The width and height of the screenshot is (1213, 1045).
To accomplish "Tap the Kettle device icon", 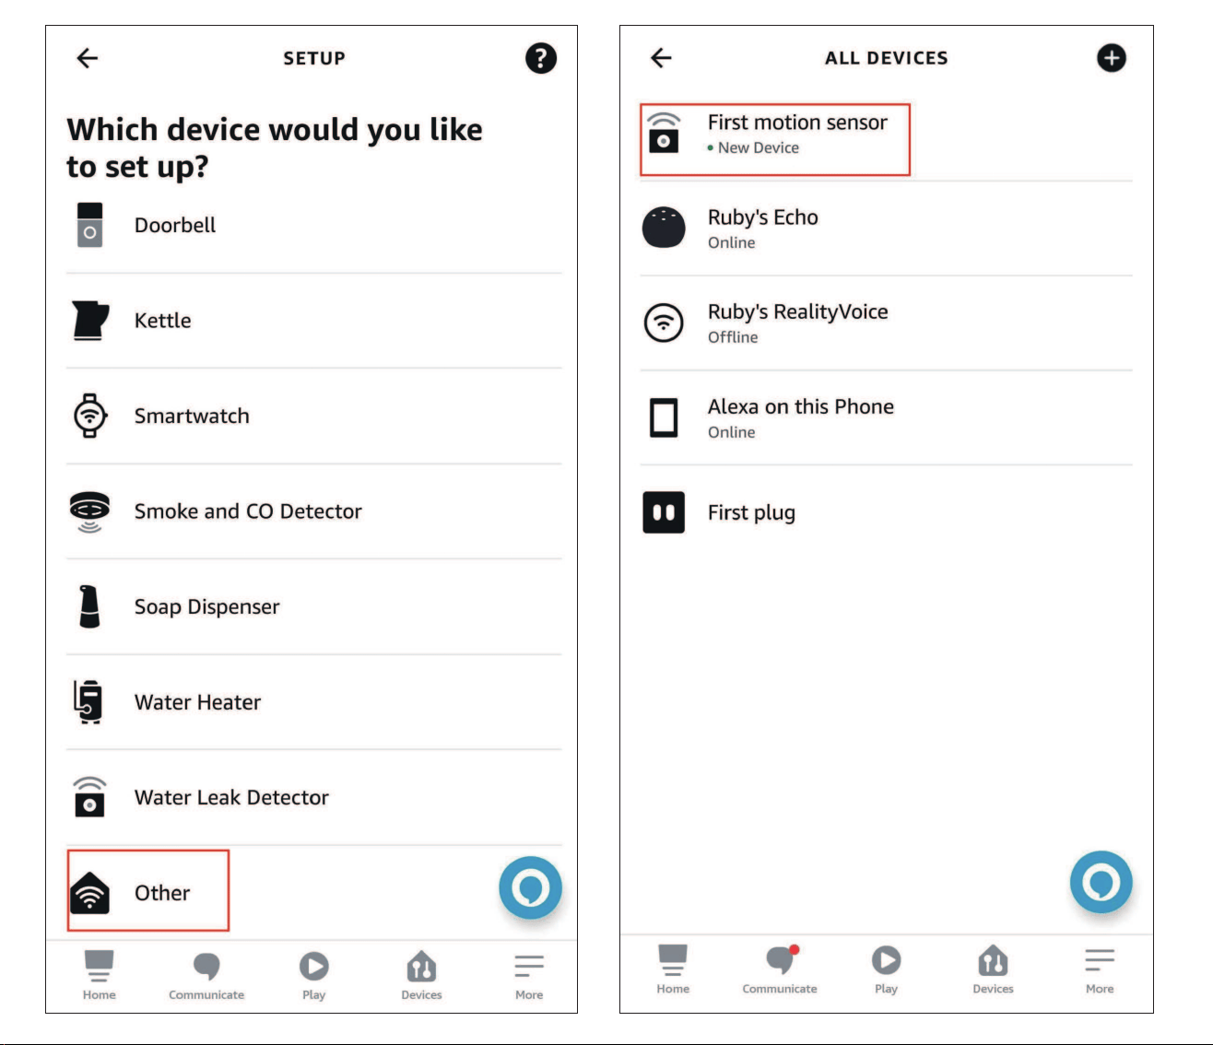I will [x=90, y=321].
